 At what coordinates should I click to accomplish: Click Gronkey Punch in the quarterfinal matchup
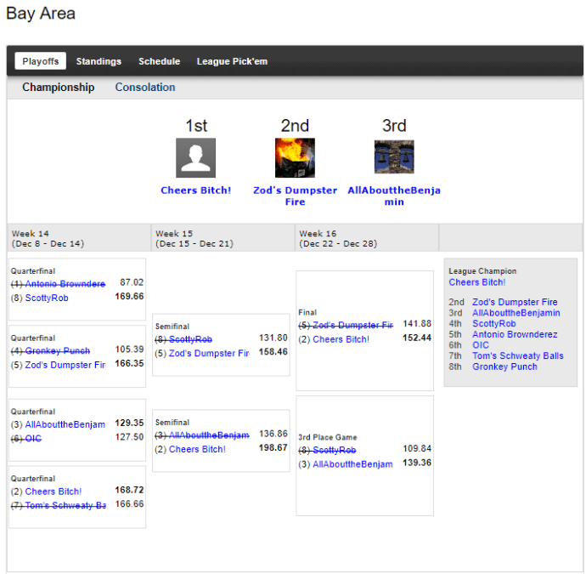pyautogui.click(x=57, y=350)
